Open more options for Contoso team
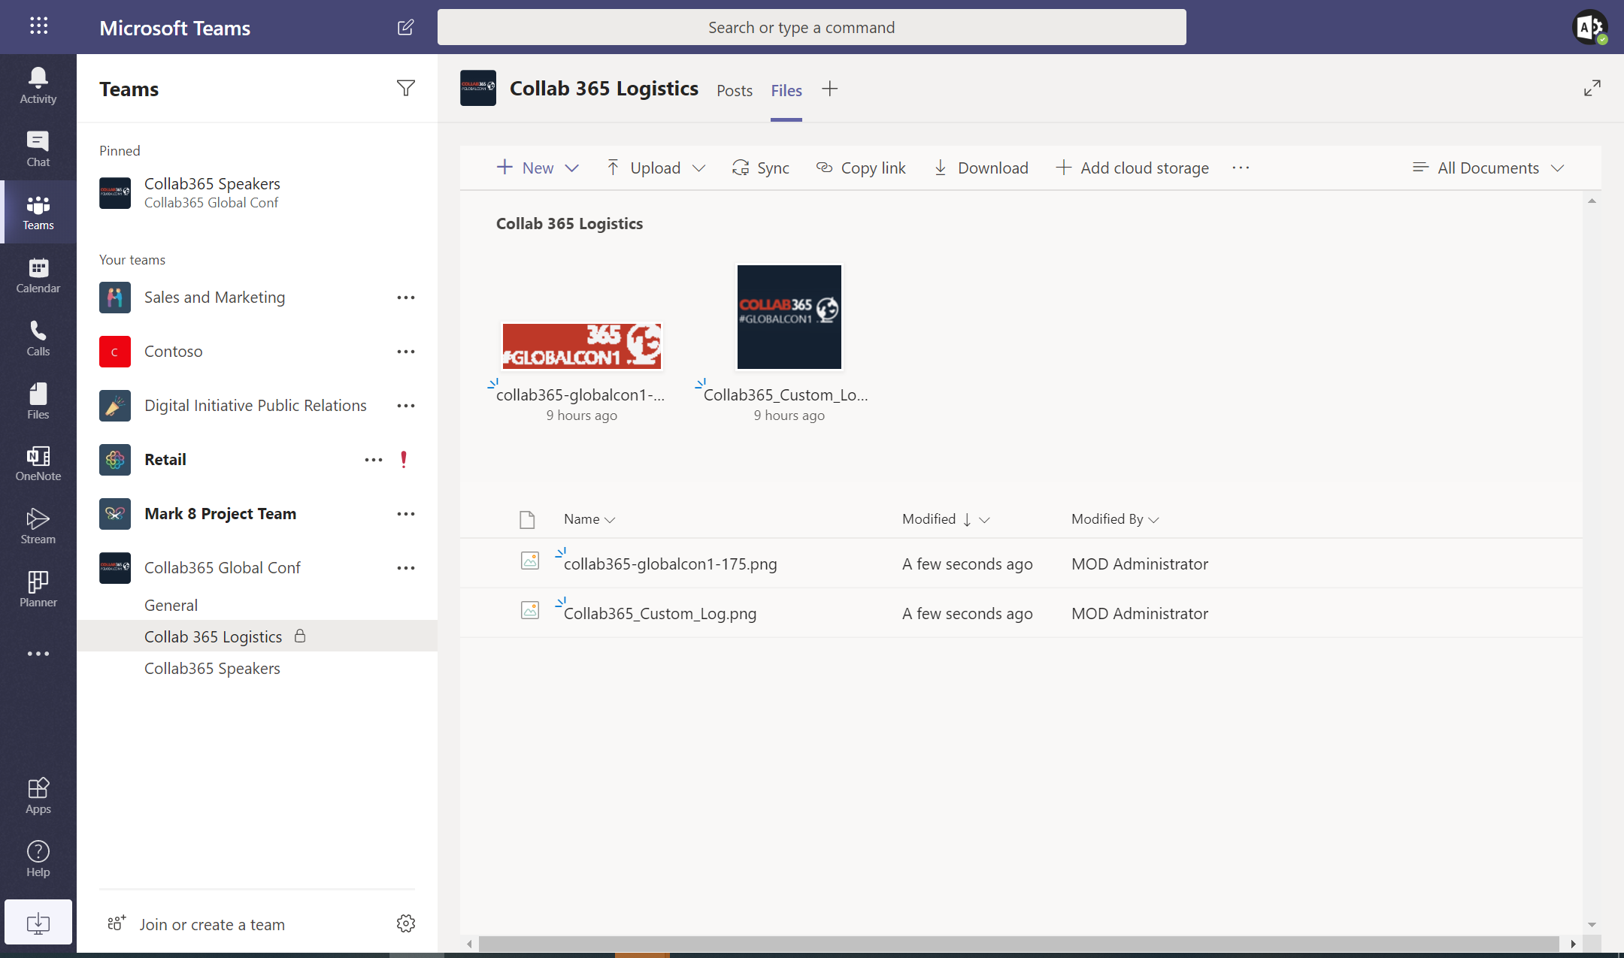 pos(406,352)
